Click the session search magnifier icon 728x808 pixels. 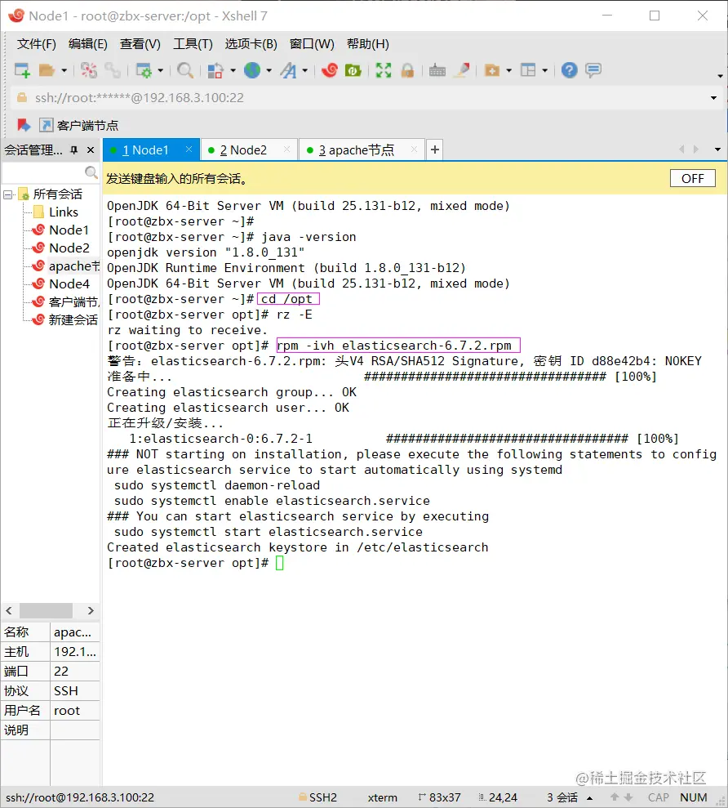[91, 172]
